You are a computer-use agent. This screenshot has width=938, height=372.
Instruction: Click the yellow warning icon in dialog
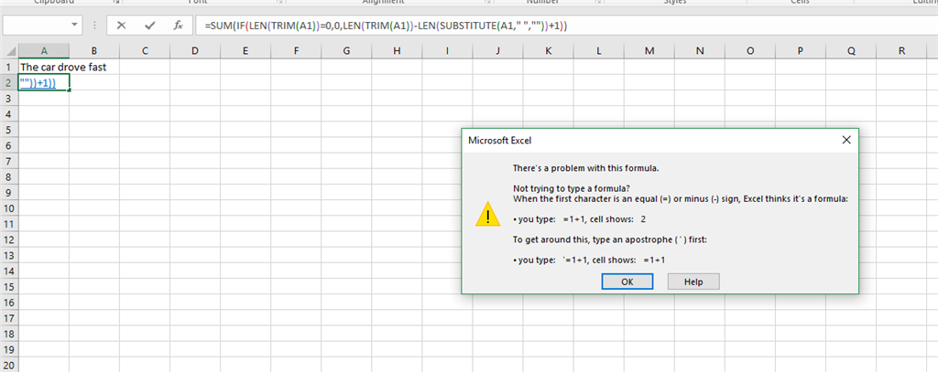tap(487, 215)
